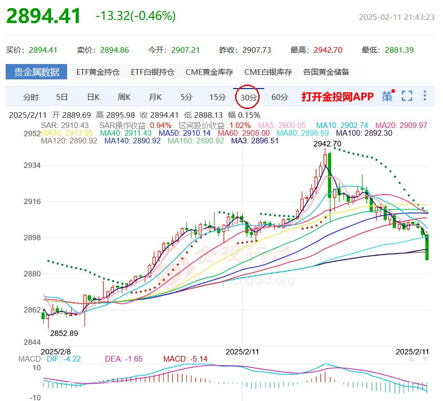Select the 5分 interval tab
This screenshot has height=401, width=443.
[186, 97]
